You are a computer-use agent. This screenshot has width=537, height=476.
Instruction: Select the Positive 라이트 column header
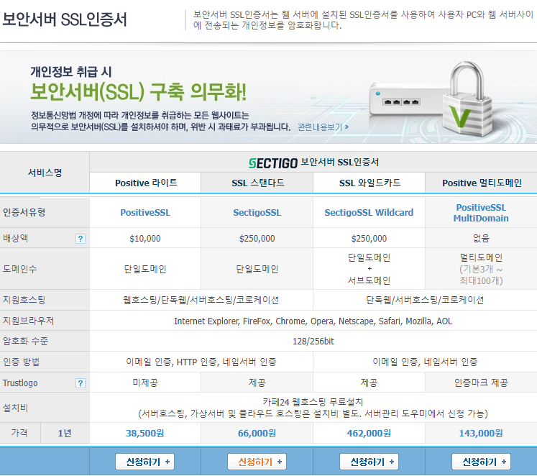pos(146,183)
